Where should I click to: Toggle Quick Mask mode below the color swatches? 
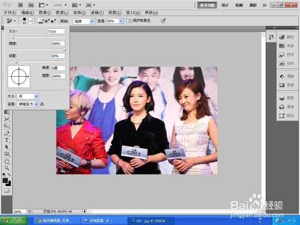pyautogui.click(x=7, y=190)
